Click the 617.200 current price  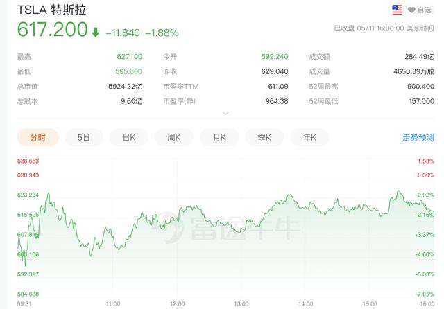[53, 29]
